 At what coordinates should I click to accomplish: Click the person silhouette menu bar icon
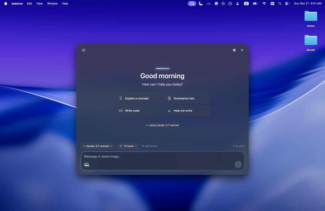coord(238,4)
